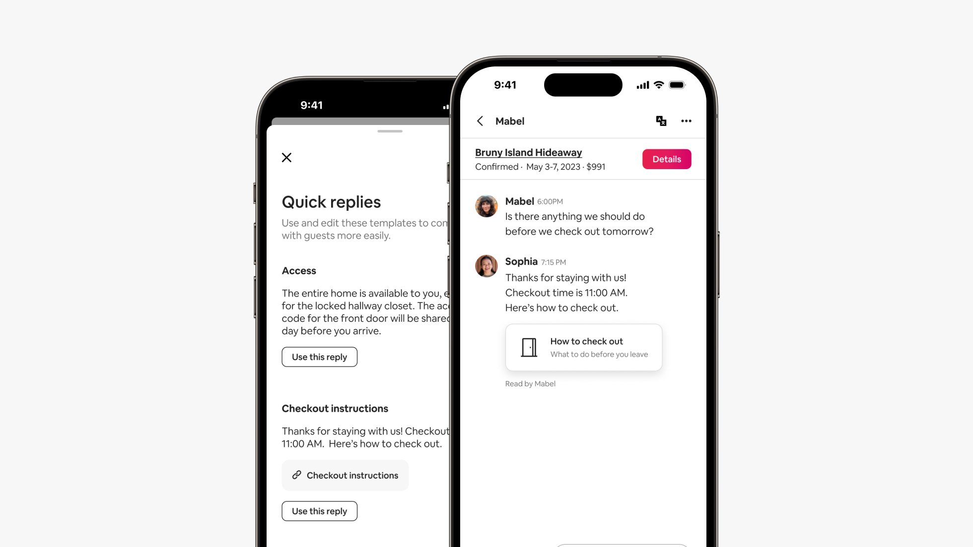Tap the more options three-dot menu icon

click(686, 121)
